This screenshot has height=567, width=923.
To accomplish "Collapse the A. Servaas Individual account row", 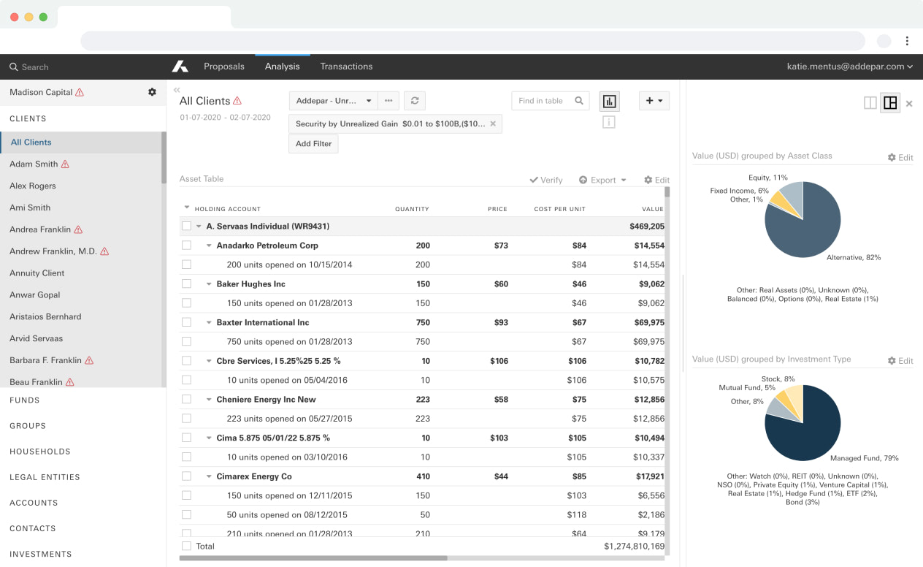I will tap(199, 227).
